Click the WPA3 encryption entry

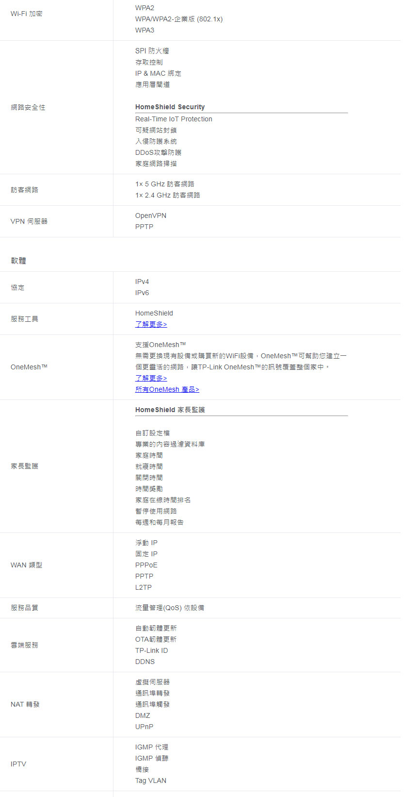(x=144, y=30)
